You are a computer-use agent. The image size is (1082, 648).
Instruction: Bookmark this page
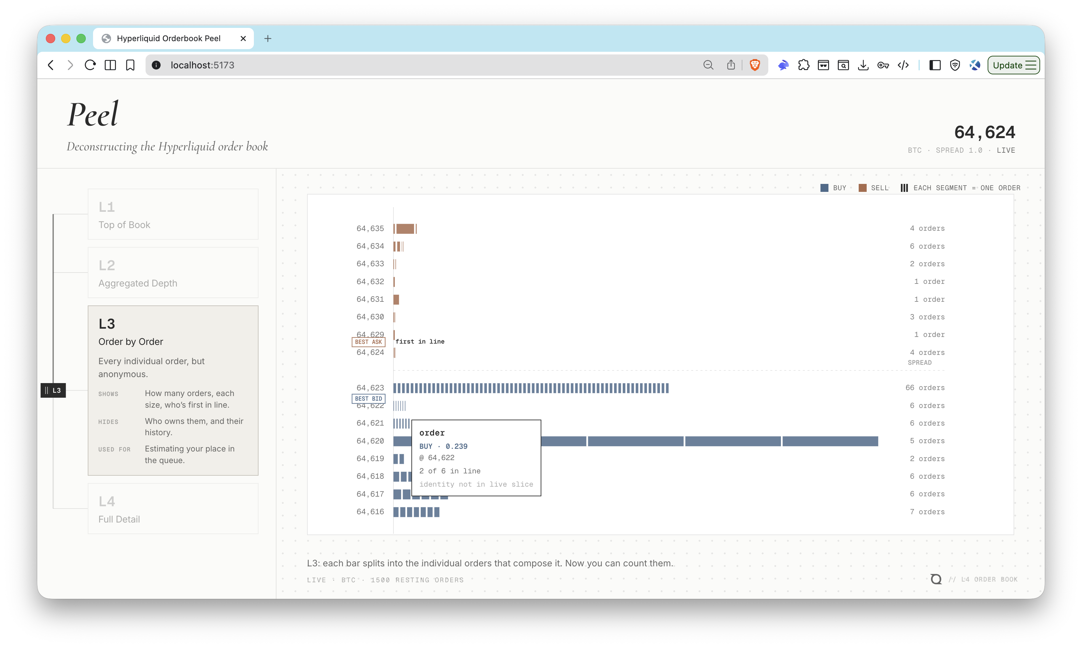pos(130,65)
